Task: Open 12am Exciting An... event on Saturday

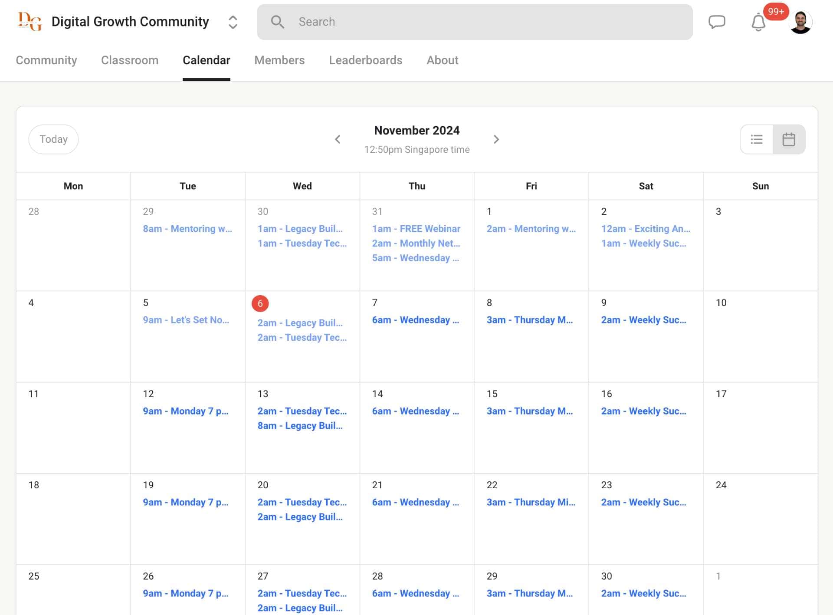Action: tap(645, 229)
